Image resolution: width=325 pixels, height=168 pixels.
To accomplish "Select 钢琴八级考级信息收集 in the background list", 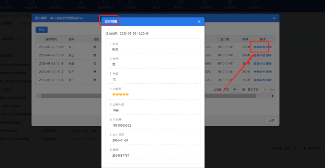I will [14, 139].
